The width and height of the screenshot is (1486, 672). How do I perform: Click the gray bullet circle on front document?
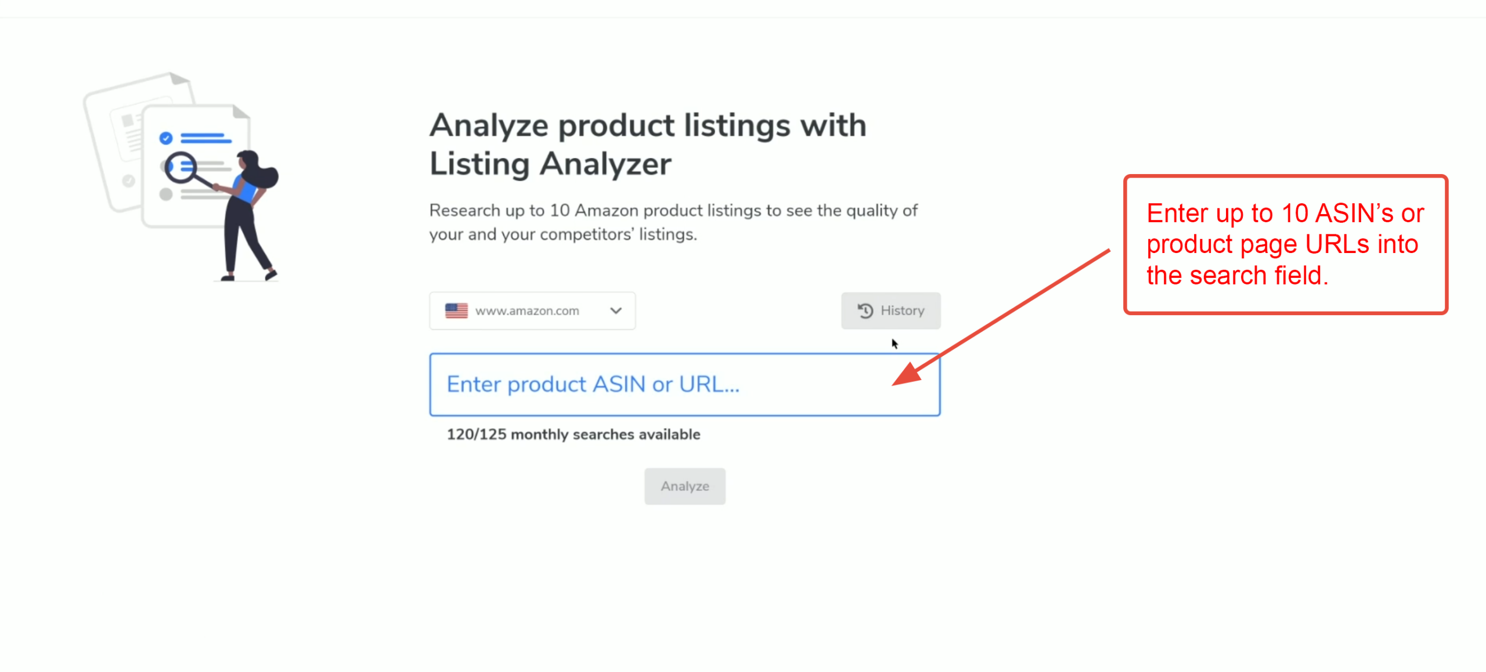(166, 194)
